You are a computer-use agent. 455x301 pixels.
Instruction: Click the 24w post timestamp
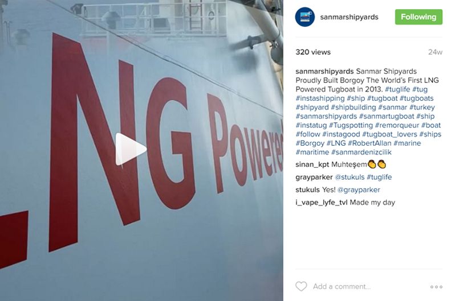point(435,52)
